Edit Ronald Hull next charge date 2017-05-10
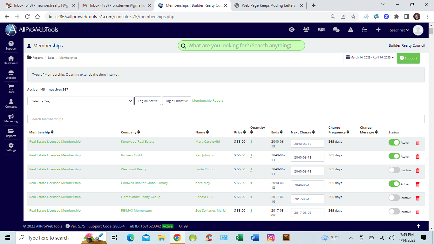Viewport: 434px width, 244px height. click(308, 199)
